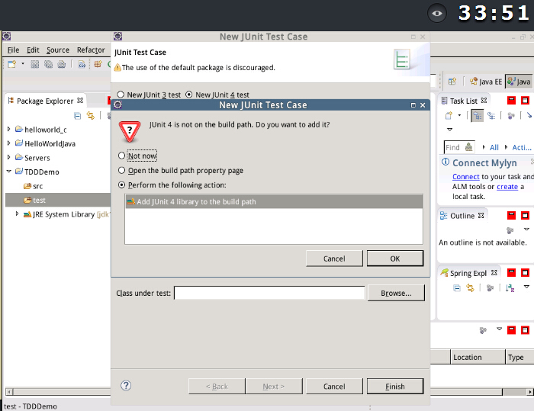Expand the Servers project node
Screen dimensions: 534x411
click(9, 157)
